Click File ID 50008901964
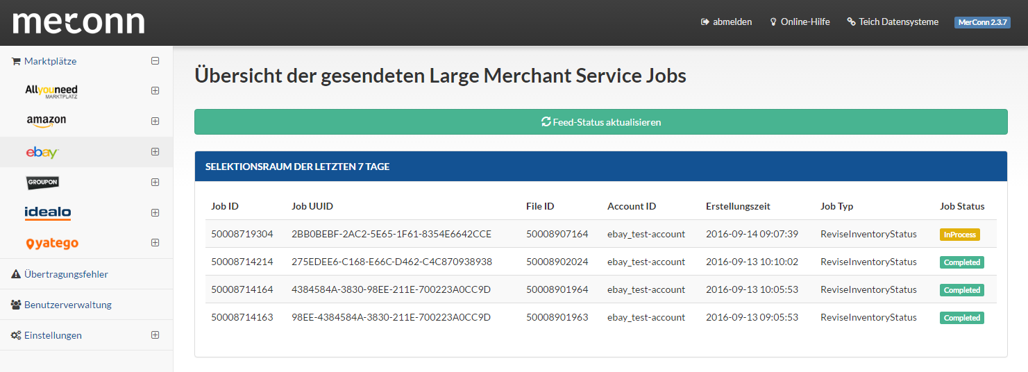 pyautogui.click(x=557, y=289)
